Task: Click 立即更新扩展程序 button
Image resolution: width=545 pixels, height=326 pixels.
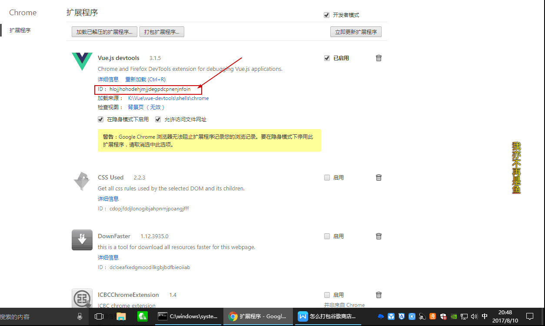Action: (x=356, y=32)
